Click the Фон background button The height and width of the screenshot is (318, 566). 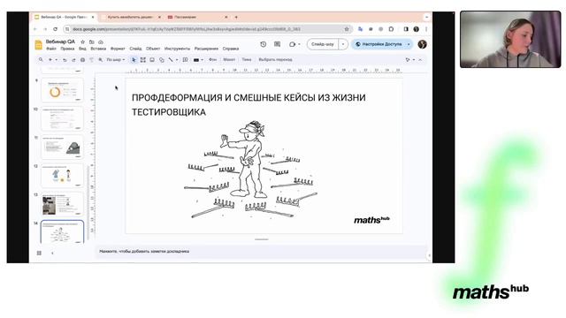(x=213, y=60)
